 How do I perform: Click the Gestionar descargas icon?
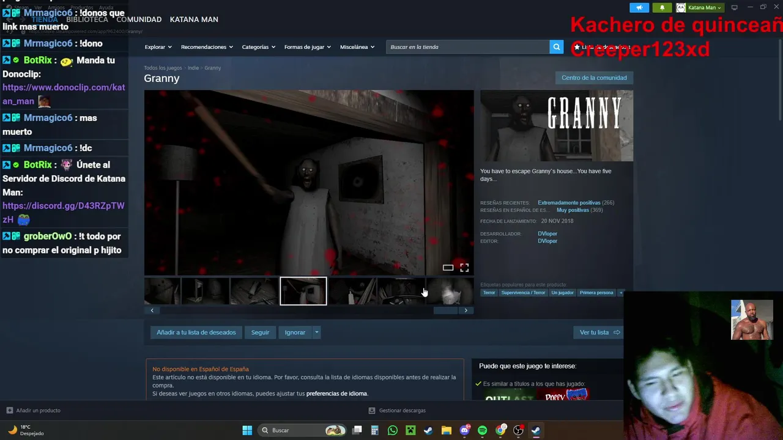tap(372, 411)
